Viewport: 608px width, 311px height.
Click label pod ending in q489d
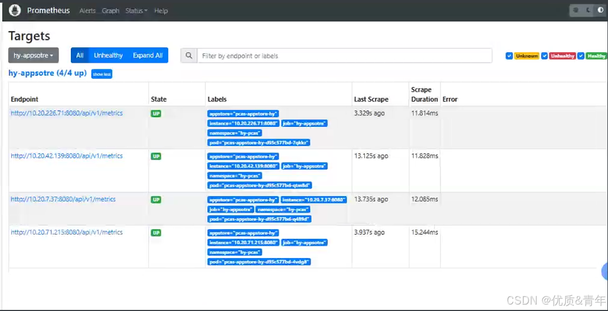(x=259, y=219)
